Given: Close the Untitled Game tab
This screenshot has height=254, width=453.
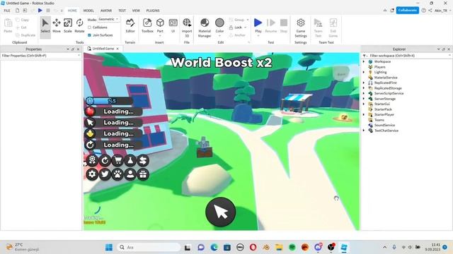Looking at the screenshot, I should [x=117, y=49].
